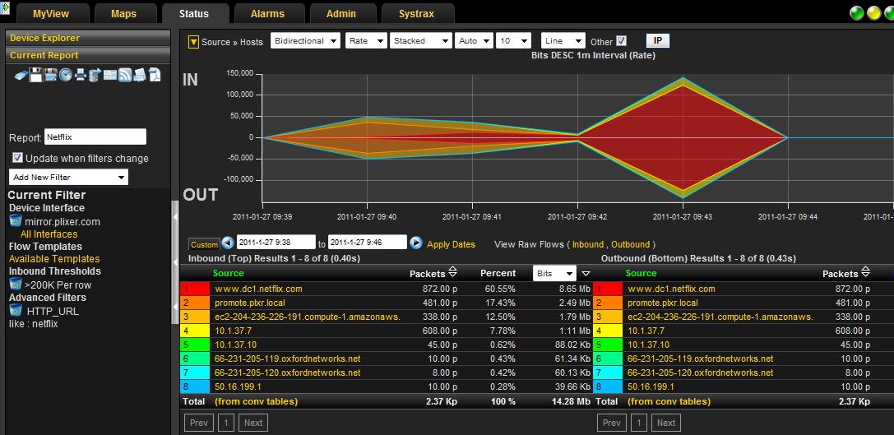Open Inbound raw flows link
Image resolution: width=894 pixels, height=435 pixels.
[x=588, y=244]
